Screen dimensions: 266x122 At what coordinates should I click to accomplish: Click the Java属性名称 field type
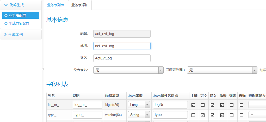170,115
